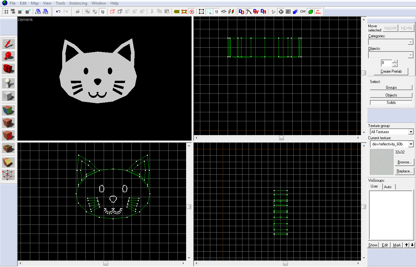Toggle the 3D grid display
Screen dimensions: 416x267
tap(13, 12)
